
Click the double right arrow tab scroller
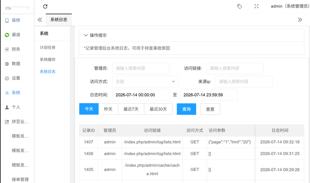click(300, 20)
